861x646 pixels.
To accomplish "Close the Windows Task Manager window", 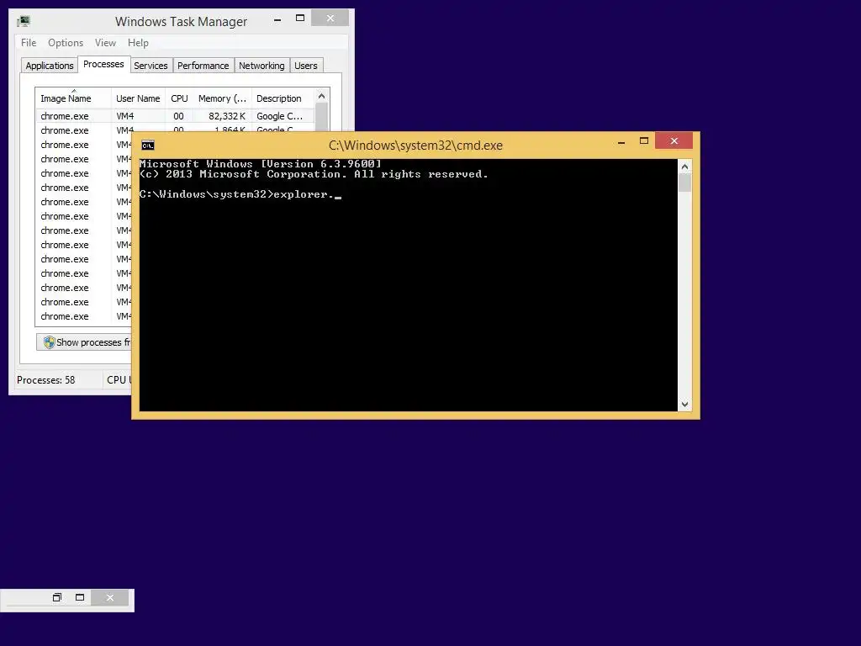I will coord(330,19).
